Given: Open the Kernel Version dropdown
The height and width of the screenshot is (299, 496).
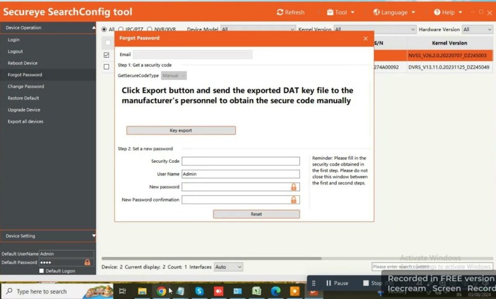Looking at the screenshot, I should tap(375, 29).
